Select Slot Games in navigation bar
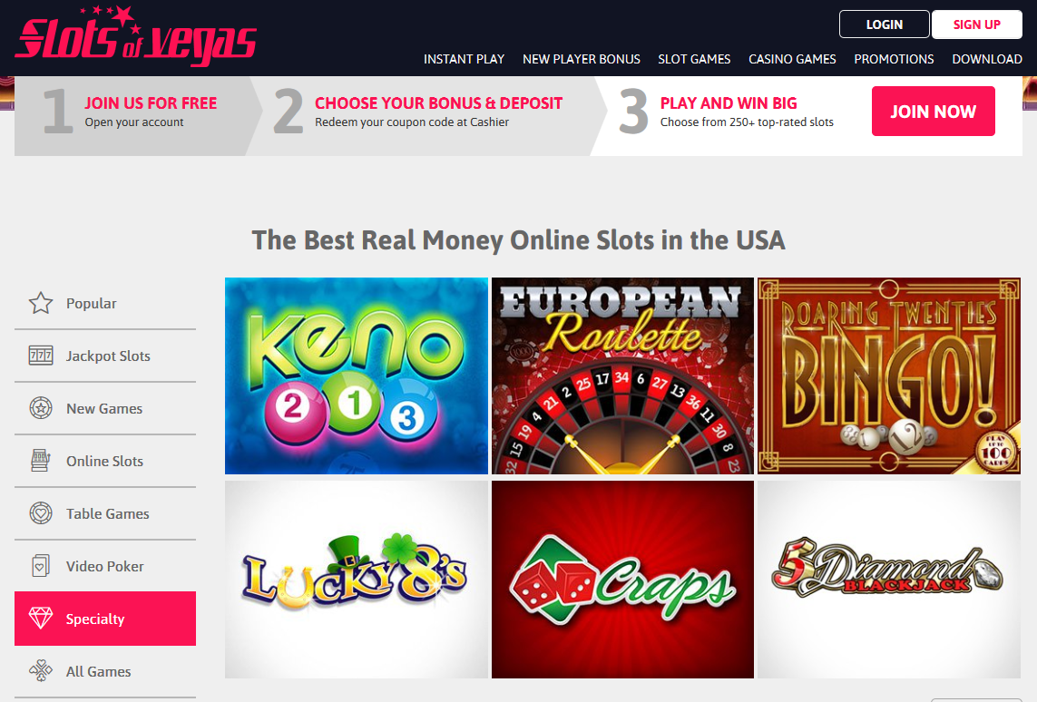This screenshot has width=1037, height=702. (x=694, y=59)
